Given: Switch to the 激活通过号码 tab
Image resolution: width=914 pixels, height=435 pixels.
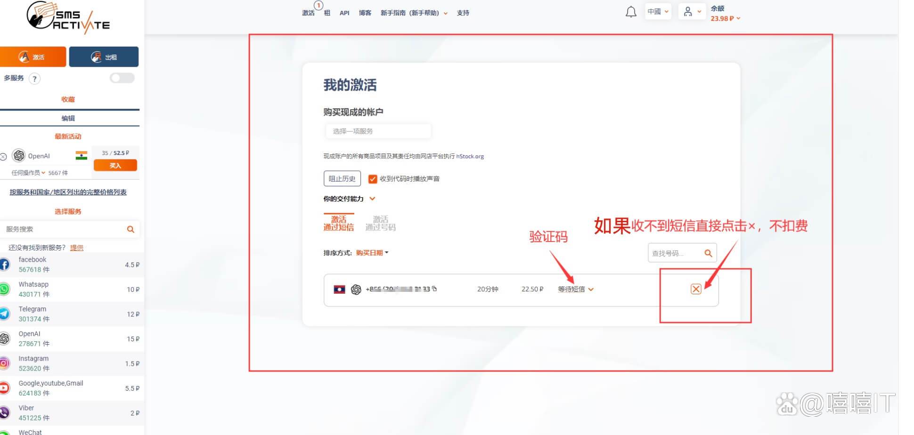Looking at the screenshot, I should click(x=381, y=223).
